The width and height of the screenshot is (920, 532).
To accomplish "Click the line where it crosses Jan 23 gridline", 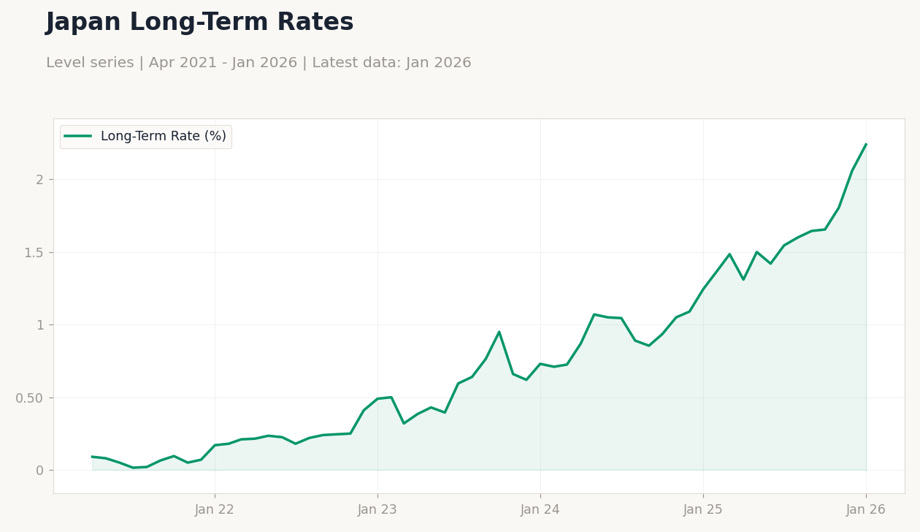I will [377, 399].
